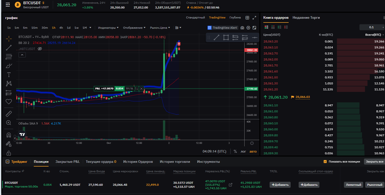The width and height of the screenshot is (385, 195).
Task: Open the Fibonacci/horizontal lines tool group
Action: click(9, 56)
